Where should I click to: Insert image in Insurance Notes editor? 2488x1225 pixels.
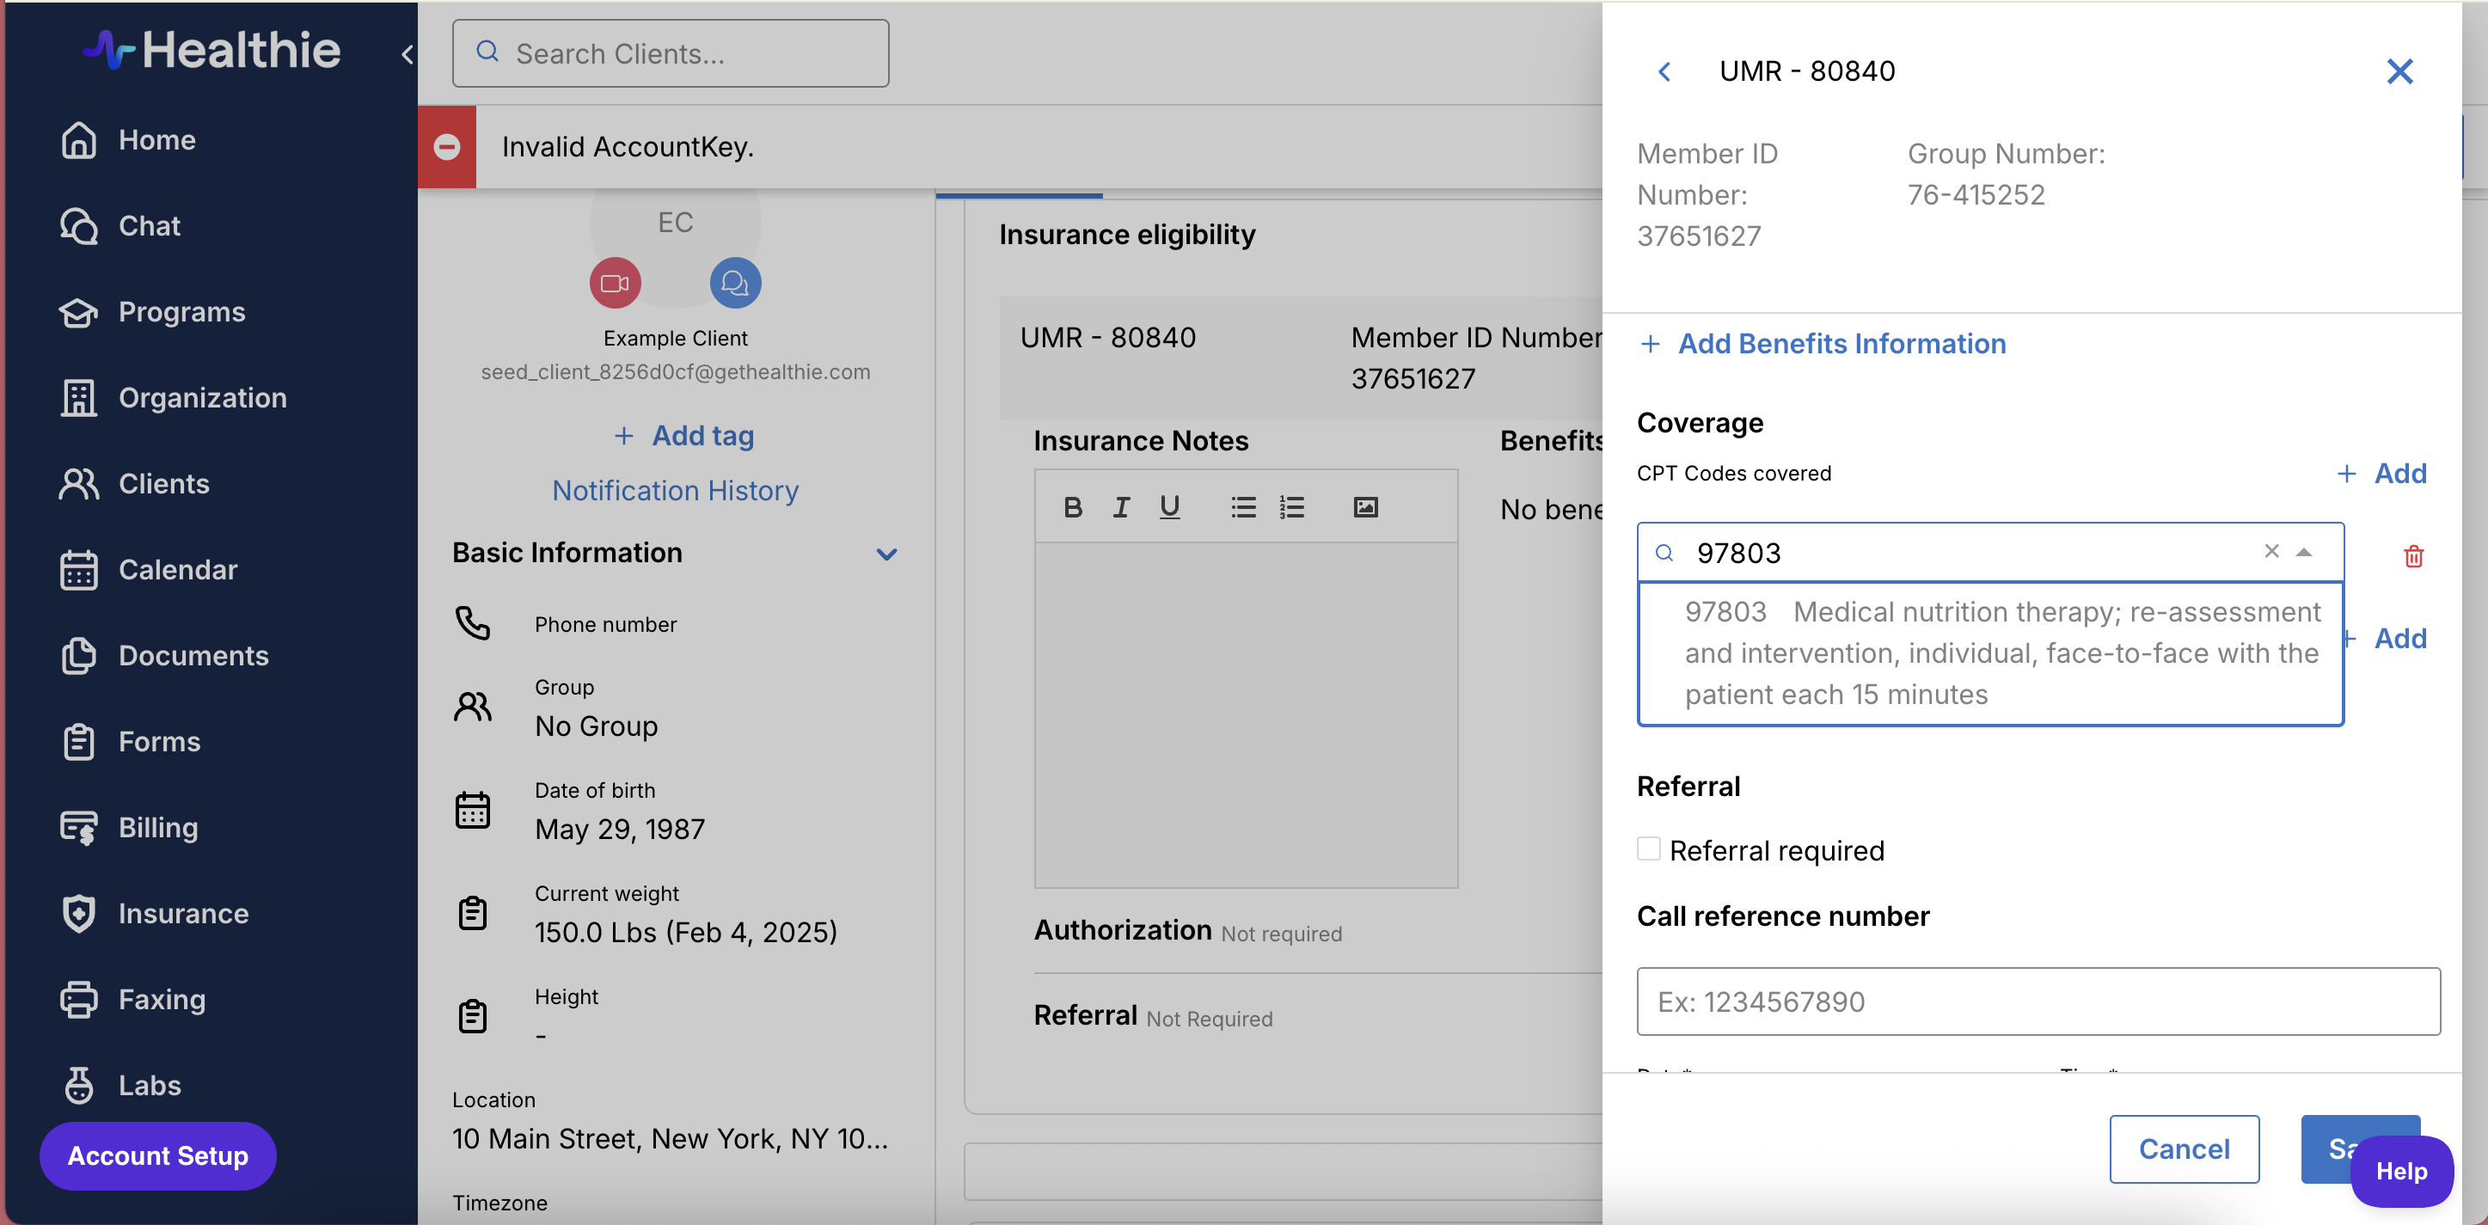[1364, 507]
